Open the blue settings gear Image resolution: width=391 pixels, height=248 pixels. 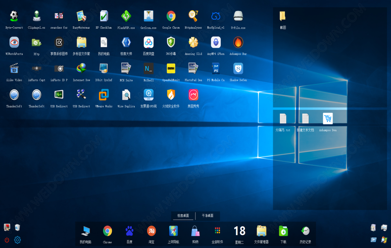click(17, 240)
